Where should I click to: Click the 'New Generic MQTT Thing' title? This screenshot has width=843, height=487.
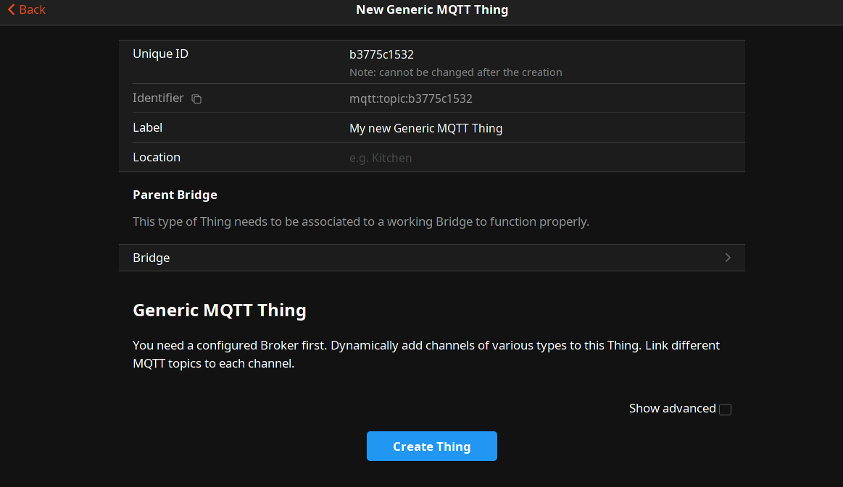click(x=432, y=9)
